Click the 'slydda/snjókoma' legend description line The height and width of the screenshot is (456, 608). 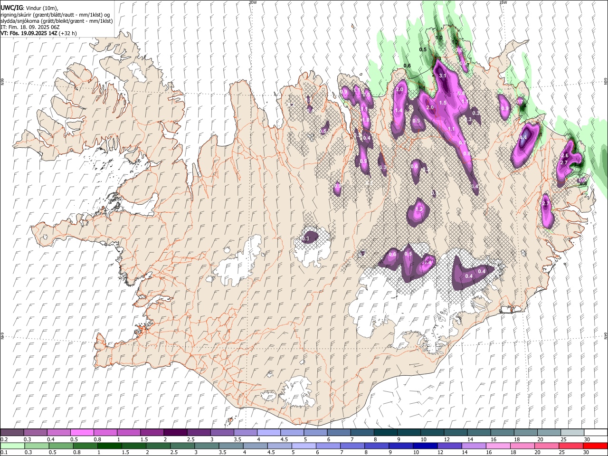[x=57, y=21]
